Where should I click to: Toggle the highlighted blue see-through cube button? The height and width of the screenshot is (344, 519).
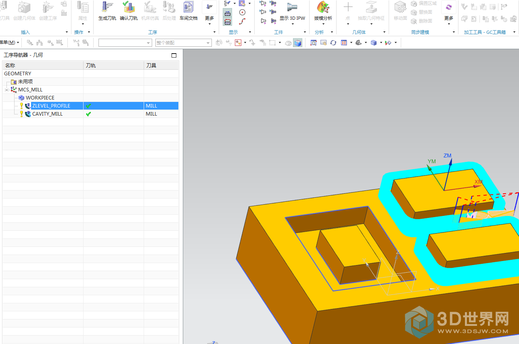tap(297, 43)
